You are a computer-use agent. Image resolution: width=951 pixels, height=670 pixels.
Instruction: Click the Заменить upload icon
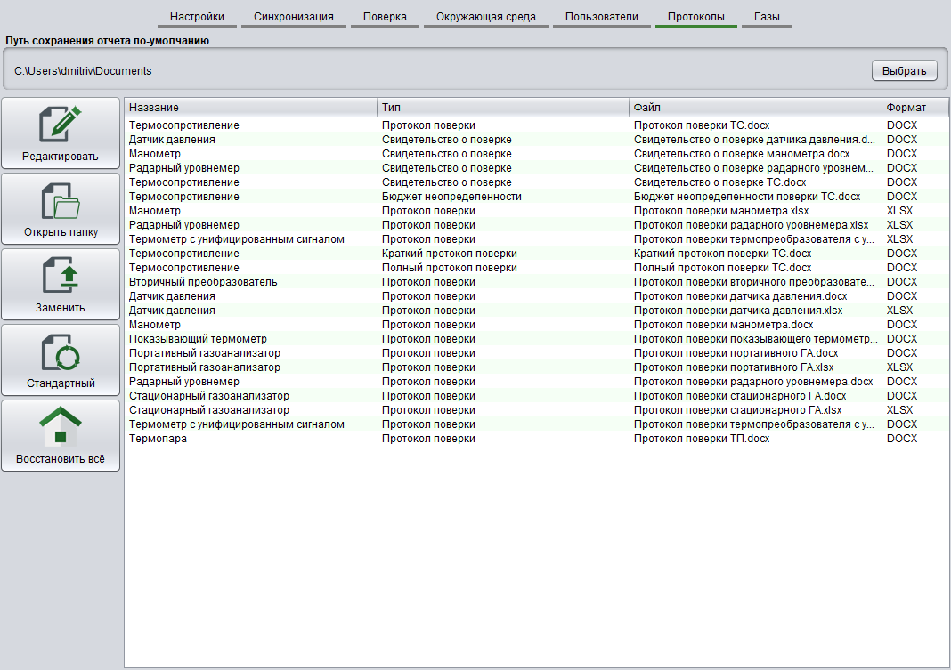(x=60, y=278)
